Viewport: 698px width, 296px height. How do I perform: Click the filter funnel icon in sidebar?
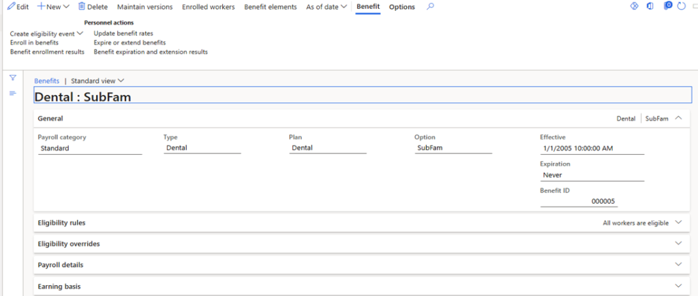click(12, 78)
